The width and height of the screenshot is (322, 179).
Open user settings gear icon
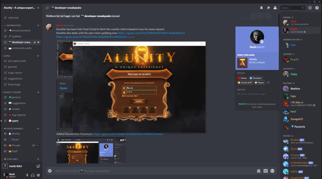[x=38, y=175]
